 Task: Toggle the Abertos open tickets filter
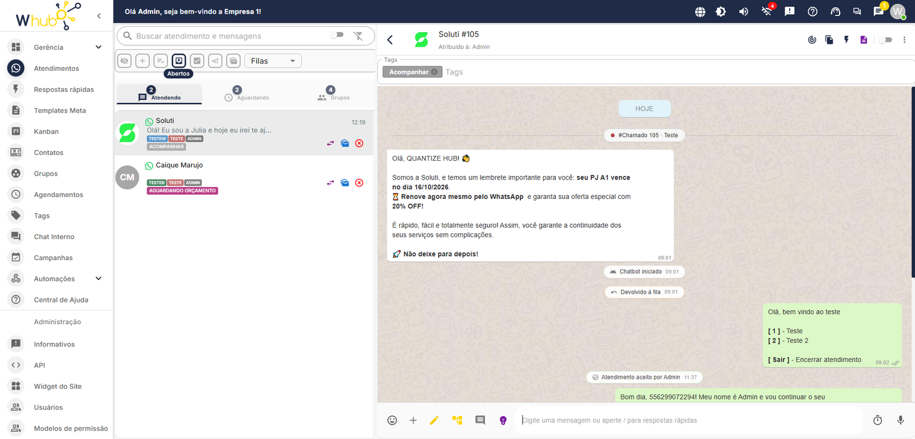click(179, 61)
